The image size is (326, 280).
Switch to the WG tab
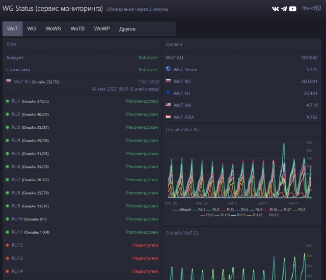pos(32,29)
